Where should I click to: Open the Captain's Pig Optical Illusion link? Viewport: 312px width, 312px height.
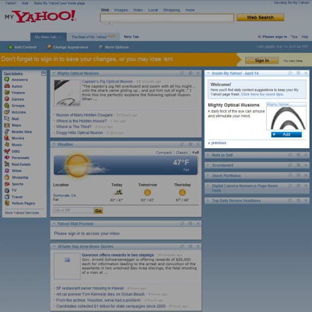click(107, 81)
